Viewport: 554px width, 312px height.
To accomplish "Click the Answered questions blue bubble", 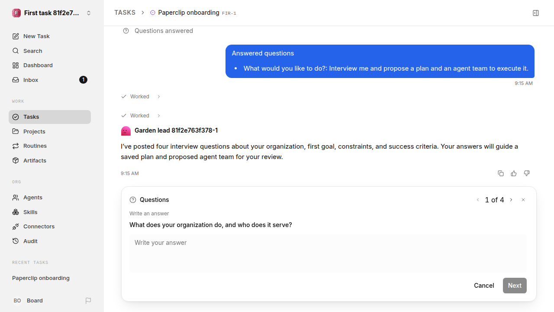I will [380, 61].
